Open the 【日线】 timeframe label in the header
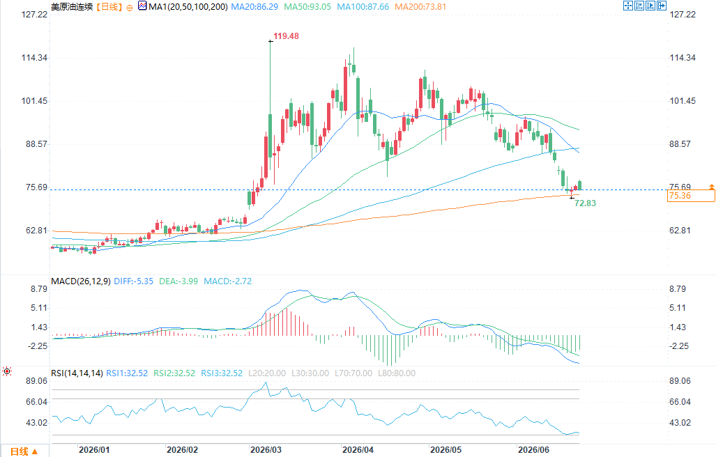This screenshot has width=716, height=457. click(109, 7)
